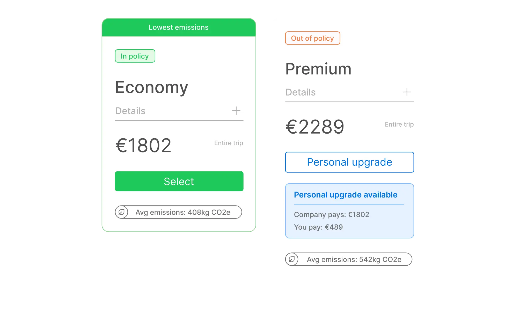Click the Economy fare title
The image size is (528, 313).
pos(152,87)
